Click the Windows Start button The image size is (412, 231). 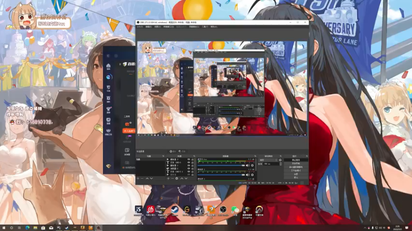[4, 228]
